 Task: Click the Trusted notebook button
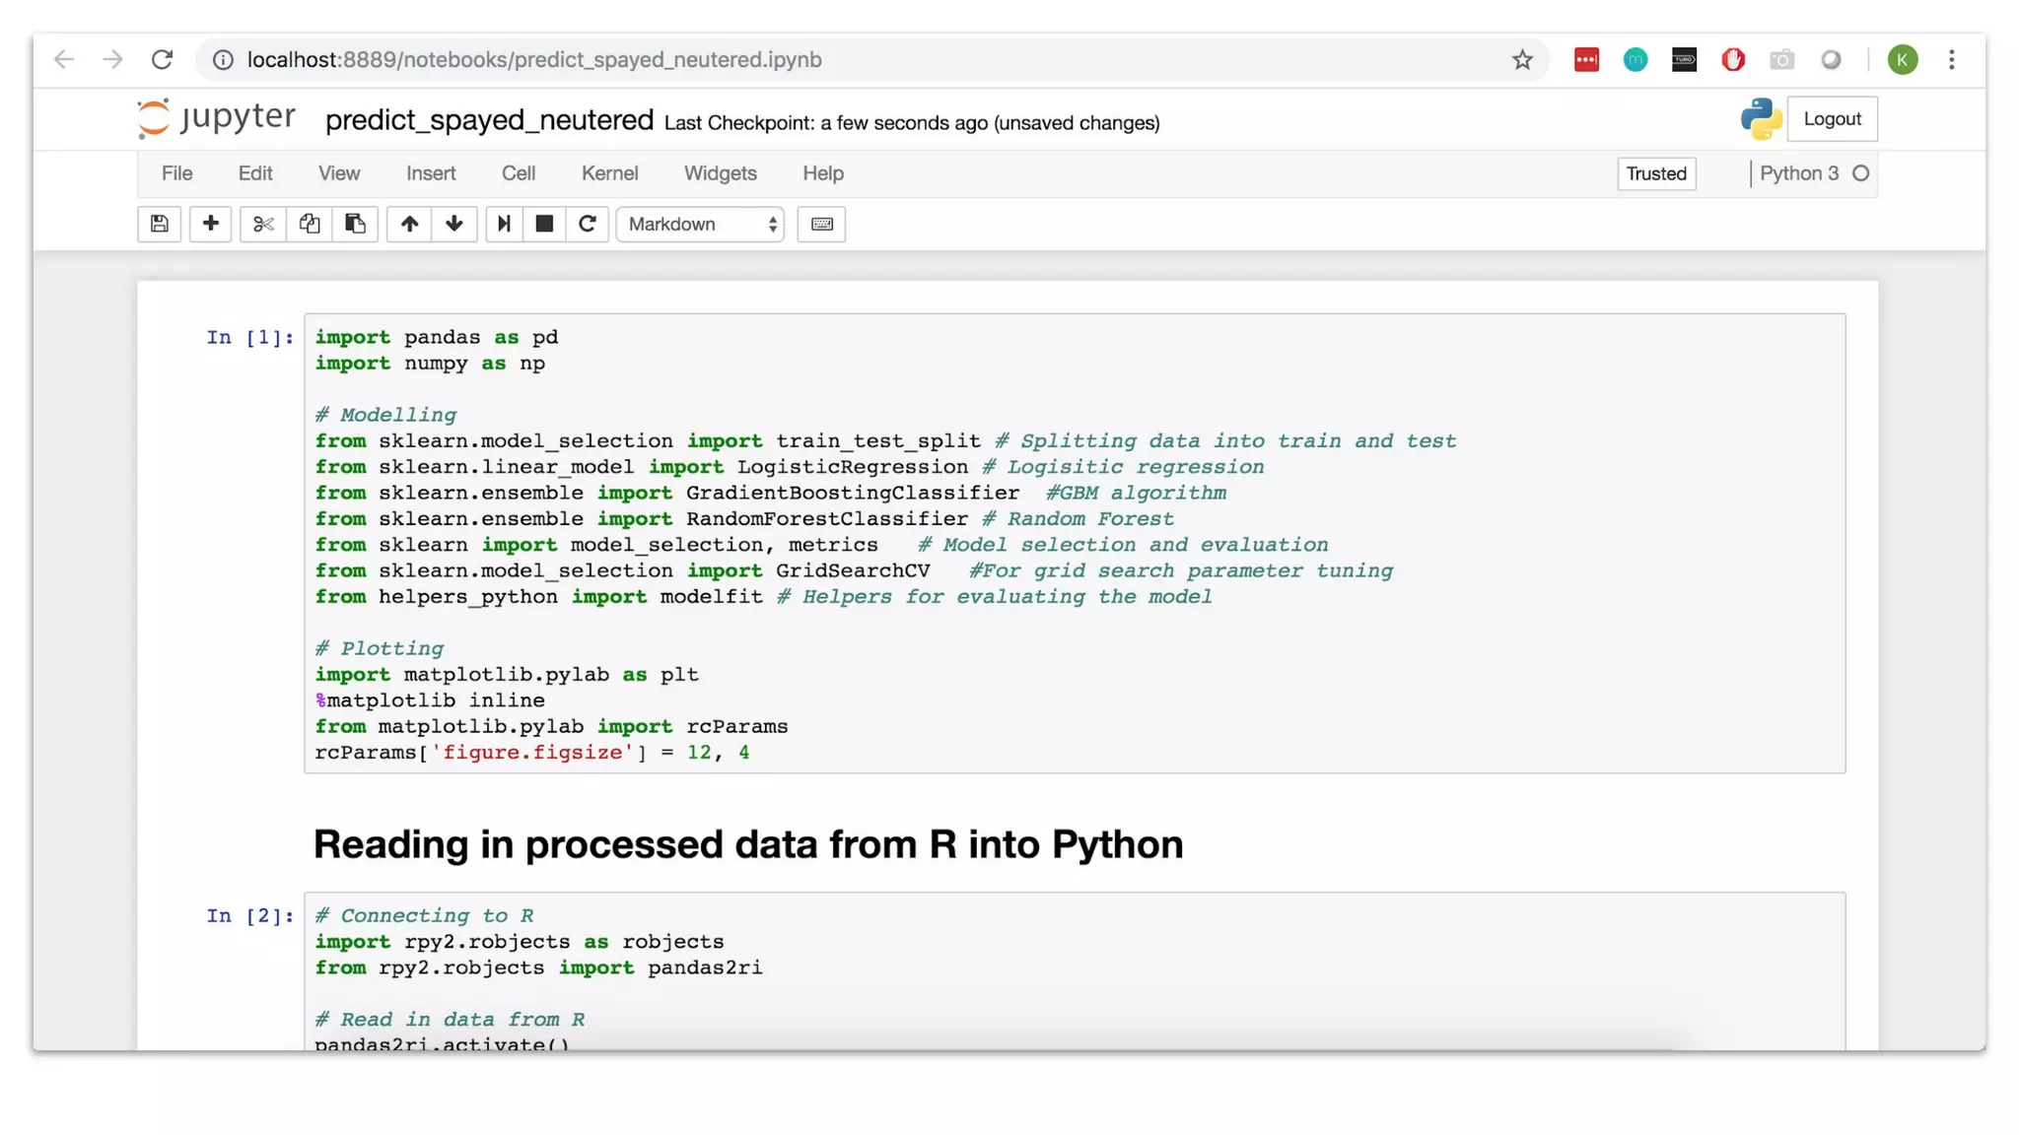pyautogui.click(x=1655, y=173)
